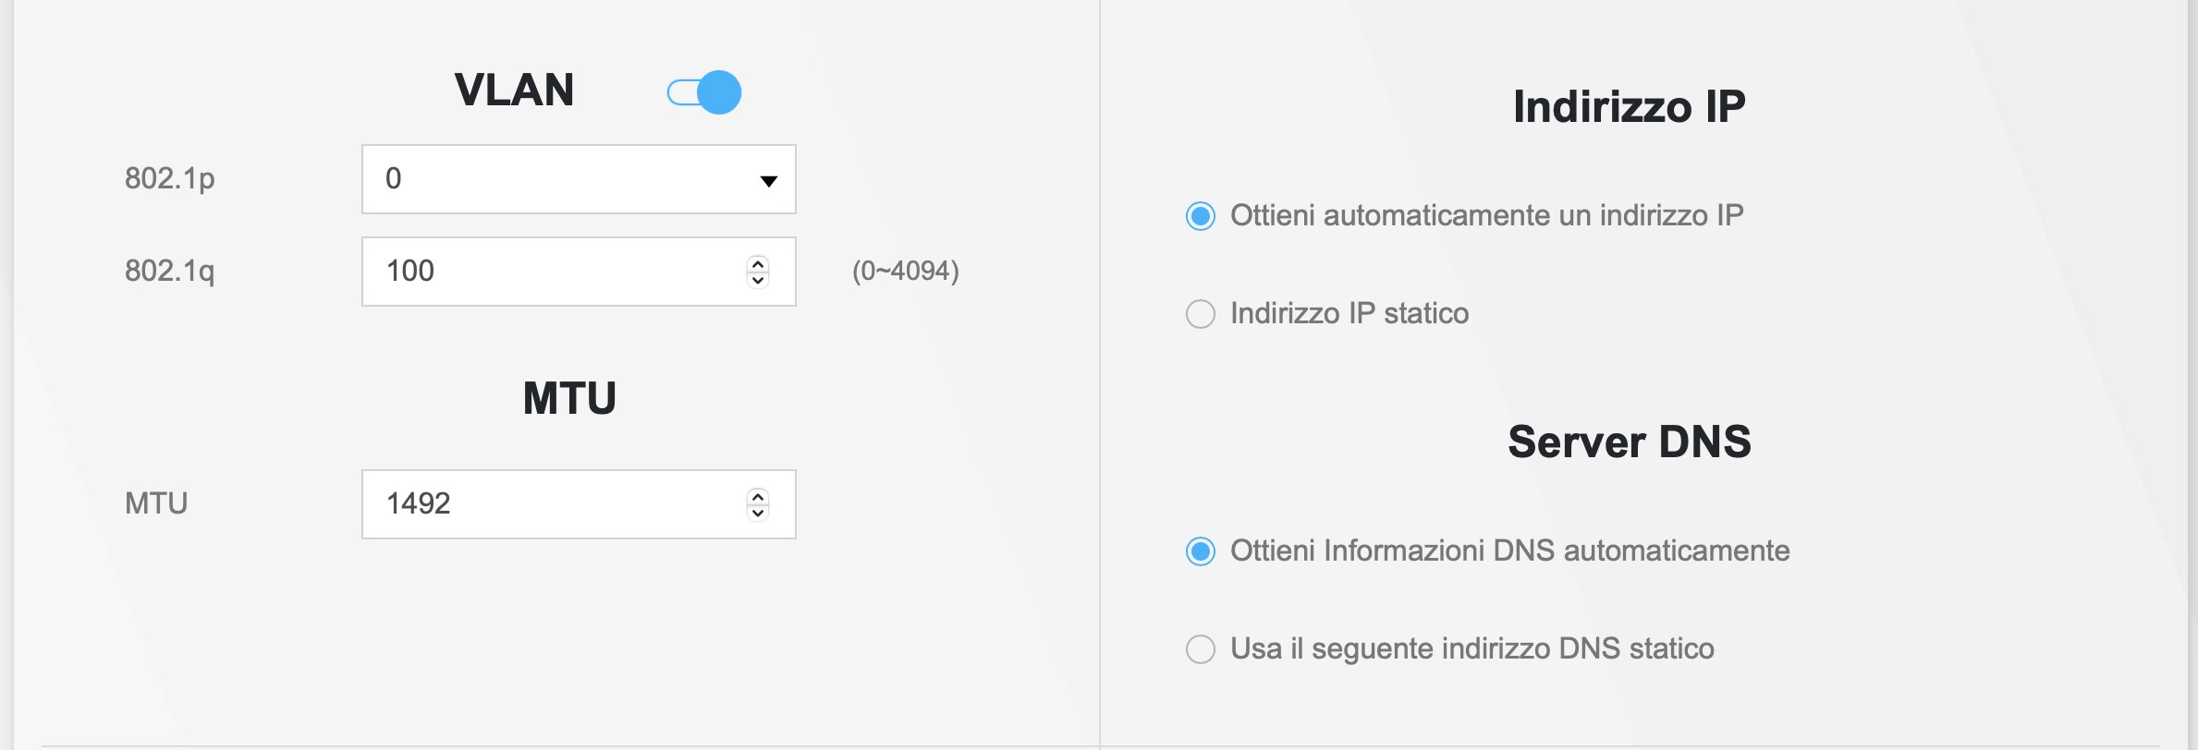Select Indirizzo IP statico option

click(1201, 314)
